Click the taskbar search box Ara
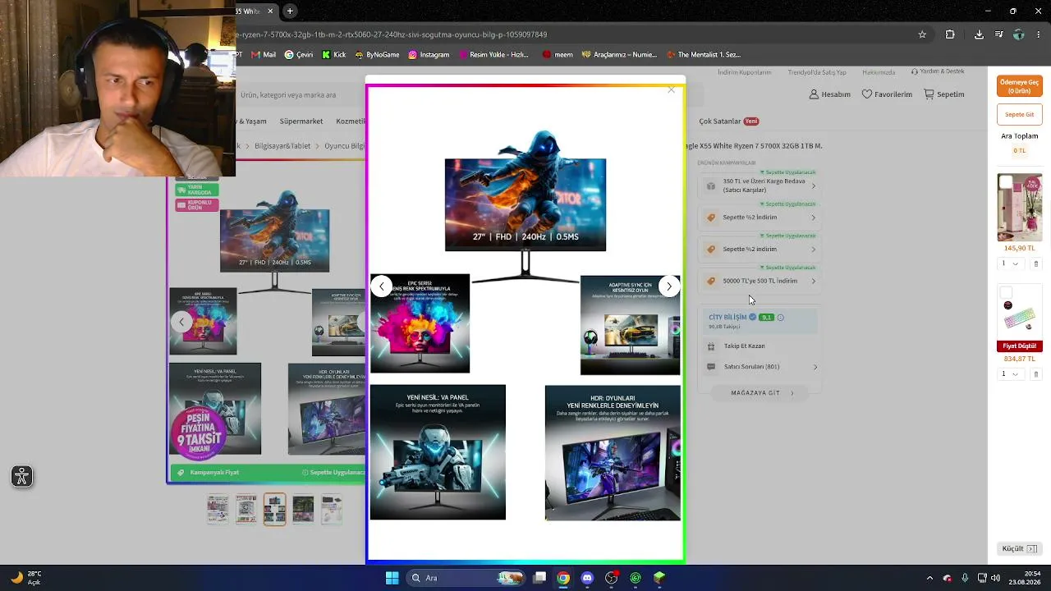The image size is (1051, 591). 466,578
